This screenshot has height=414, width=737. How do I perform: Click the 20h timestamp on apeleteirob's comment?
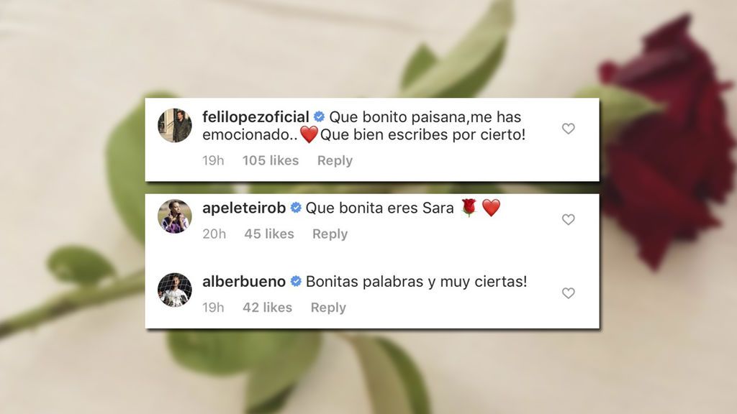[x=214, y=234]
